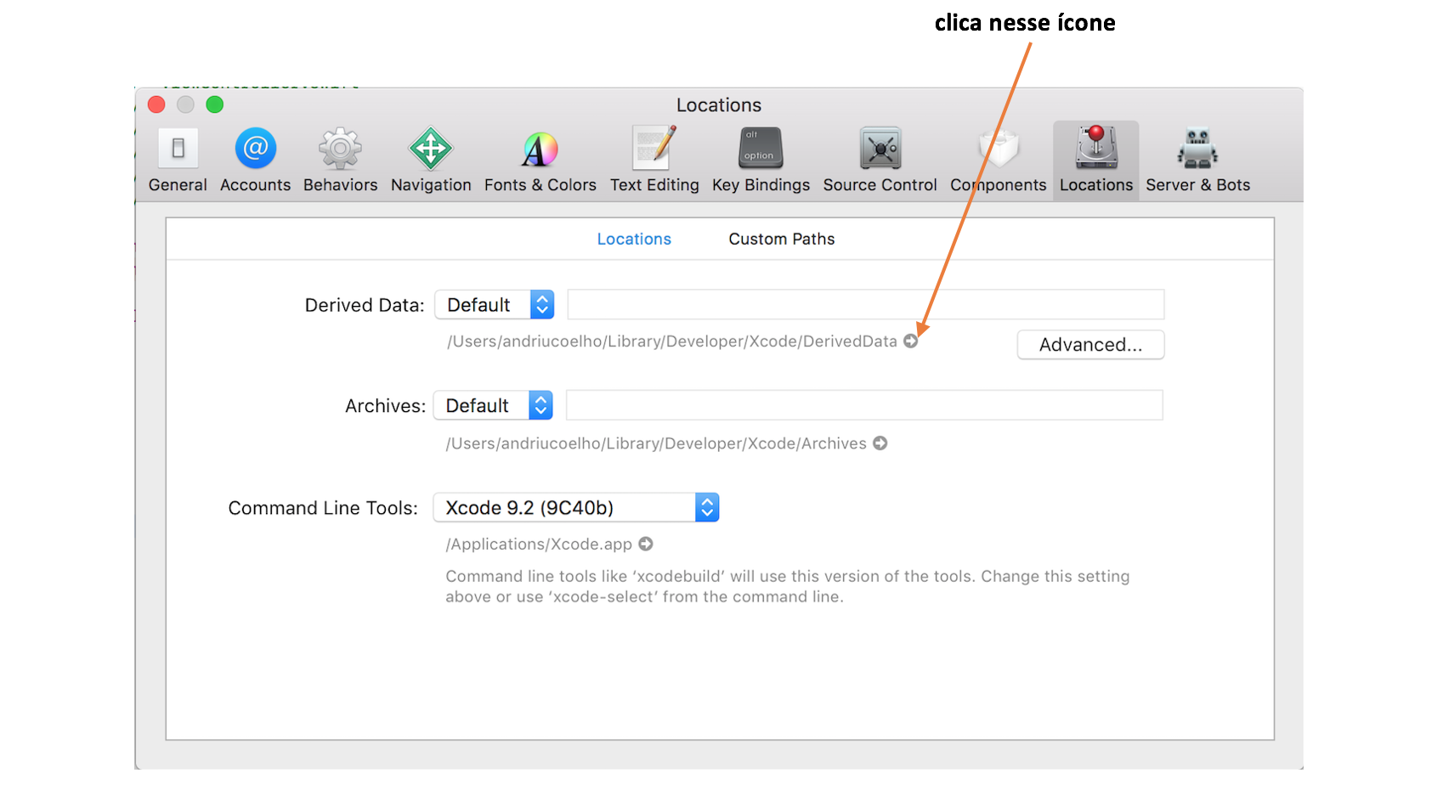Viewport: 1443px width, 790px height.
Task: Select the Locations toolbar icon
Action: [1096, 160]
